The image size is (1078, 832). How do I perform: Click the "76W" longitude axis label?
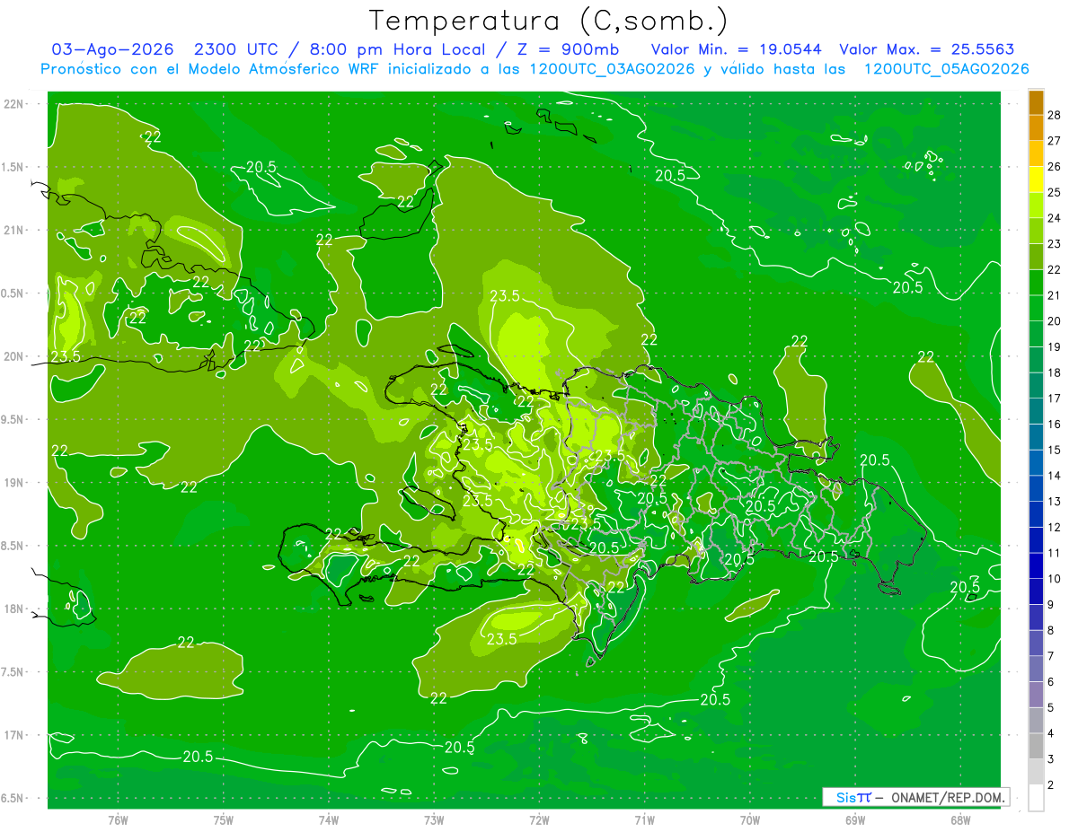pyautogui.click(x=117, y=819)
